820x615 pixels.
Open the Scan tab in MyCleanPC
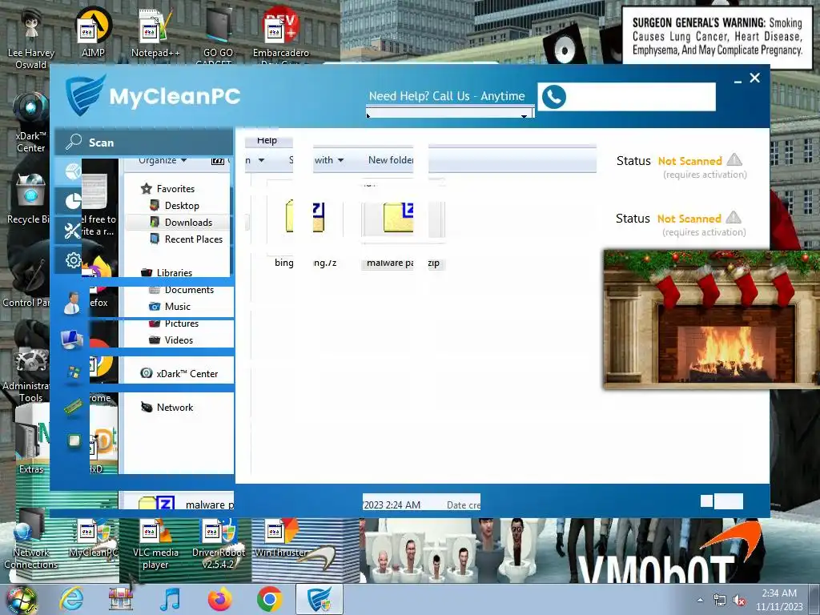(x=143, y=143)
